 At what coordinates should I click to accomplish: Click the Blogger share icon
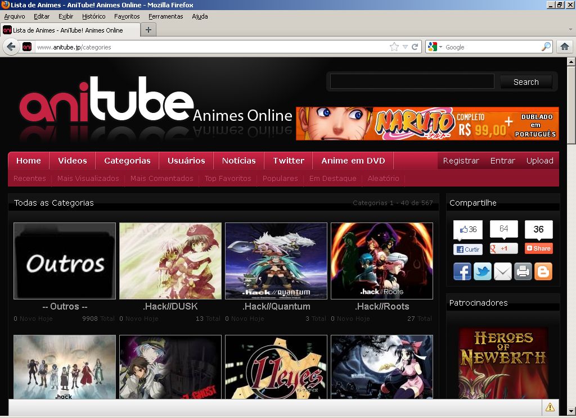(543, 271)
